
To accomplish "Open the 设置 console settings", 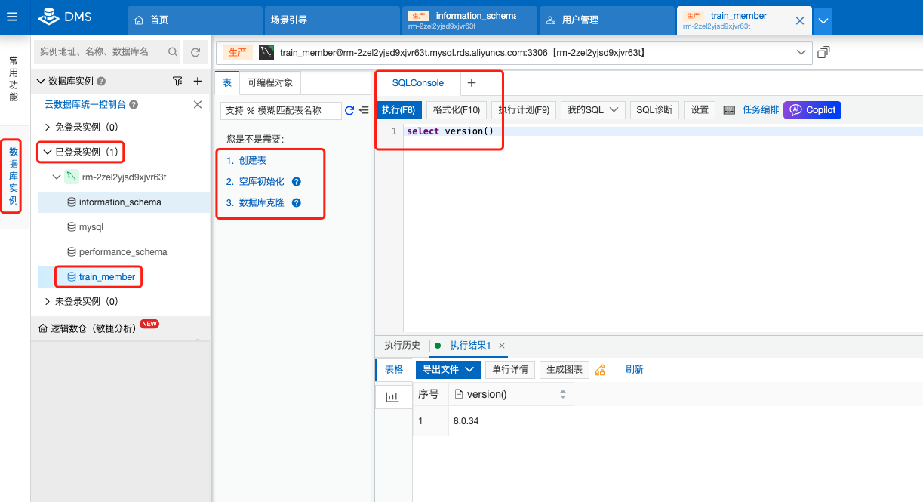I will coord(700,110).
